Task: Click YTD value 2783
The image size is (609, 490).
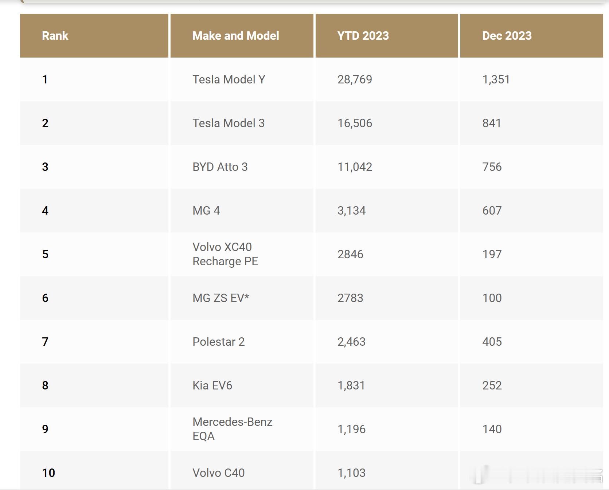Action: 350,298
